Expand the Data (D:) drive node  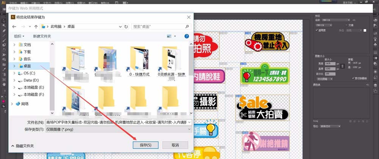tap(14, 80)
